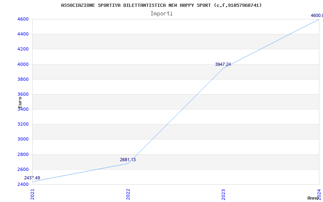Image resolution: width=323 pixels, height=202 pixels.
Task: Click the 4200 y-axis tick label
Action: coord(23,49)
